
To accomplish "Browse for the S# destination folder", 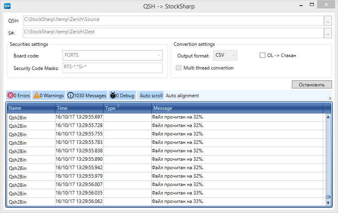I will [328, 33].
